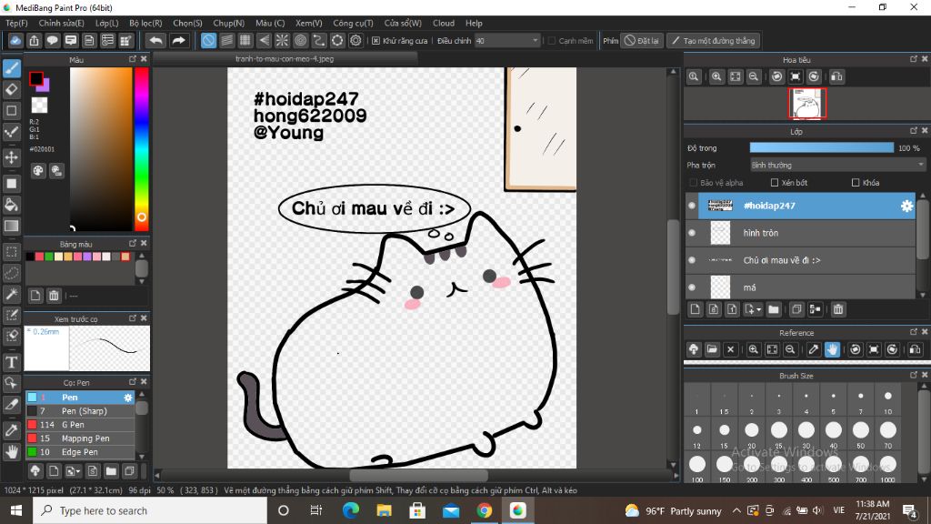Select the Bucket fill tool

tap(11, 205)
